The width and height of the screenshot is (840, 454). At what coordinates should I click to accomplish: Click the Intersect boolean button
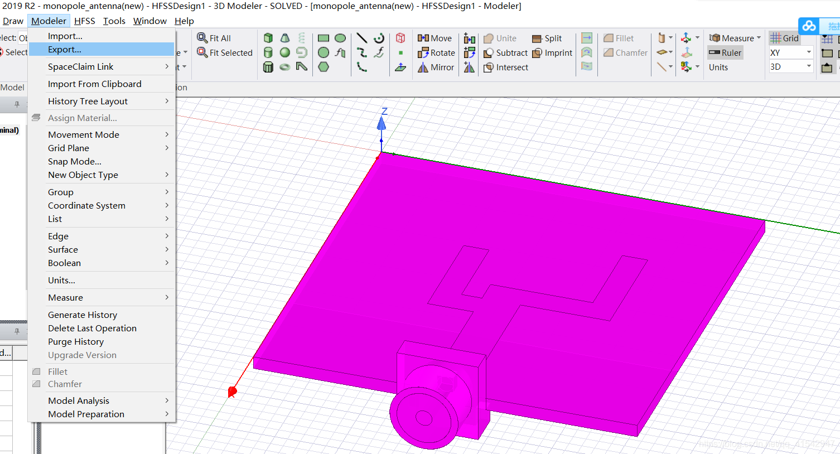(506, 67)
